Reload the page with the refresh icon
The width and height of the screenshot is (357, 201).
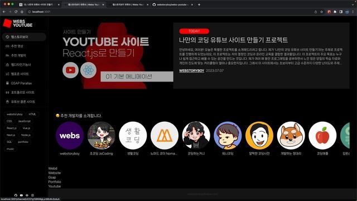coord(16,12)
